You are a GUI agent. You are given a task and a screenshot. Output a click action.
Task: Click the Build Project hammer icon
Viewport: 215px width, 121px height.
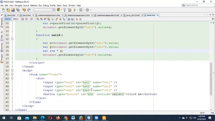click(x=64, y=10)
